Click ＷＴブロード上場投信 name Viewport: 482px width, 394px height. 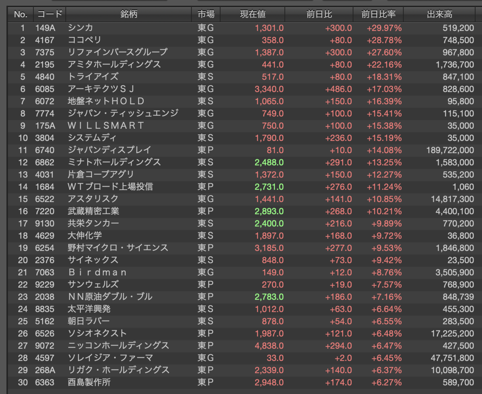click(x=110, y=187)
